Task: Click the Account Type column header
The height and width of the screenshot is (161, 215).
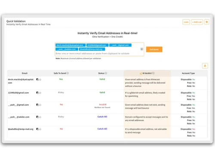Action: (188, 73)
